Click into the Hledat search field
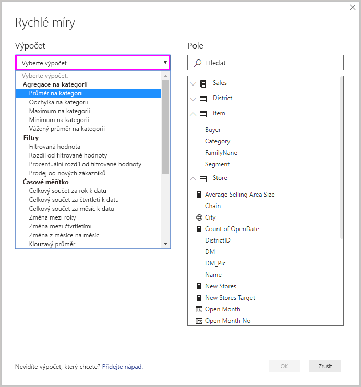 (x=266, y=63)
